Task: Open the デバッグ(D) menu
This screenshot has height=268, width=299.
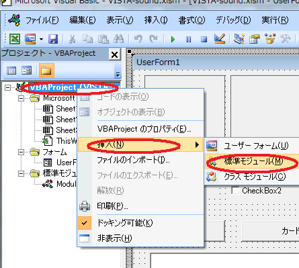Action: 233,20
